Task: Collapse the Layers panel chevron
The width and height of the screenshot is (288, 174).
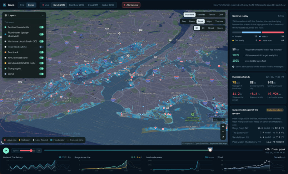Action: click(43, 15)
